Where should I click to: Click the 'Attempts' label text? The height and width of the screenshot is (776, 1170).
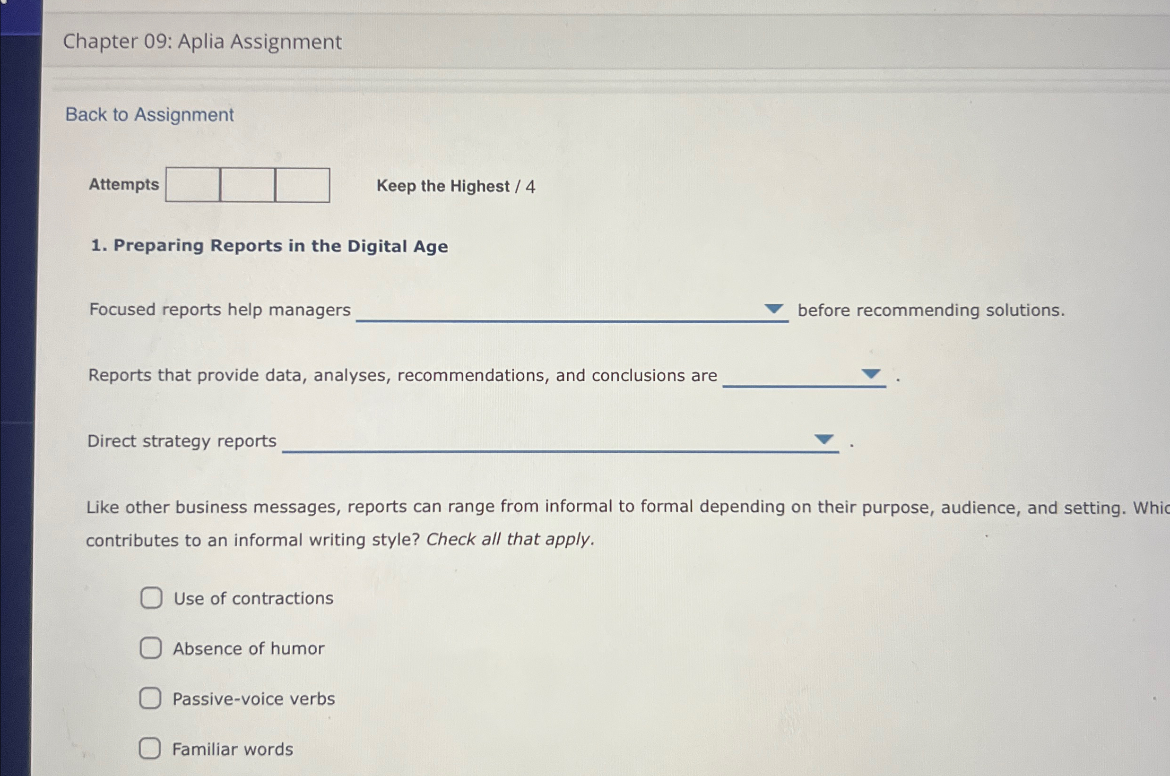[x=124, y=184]
